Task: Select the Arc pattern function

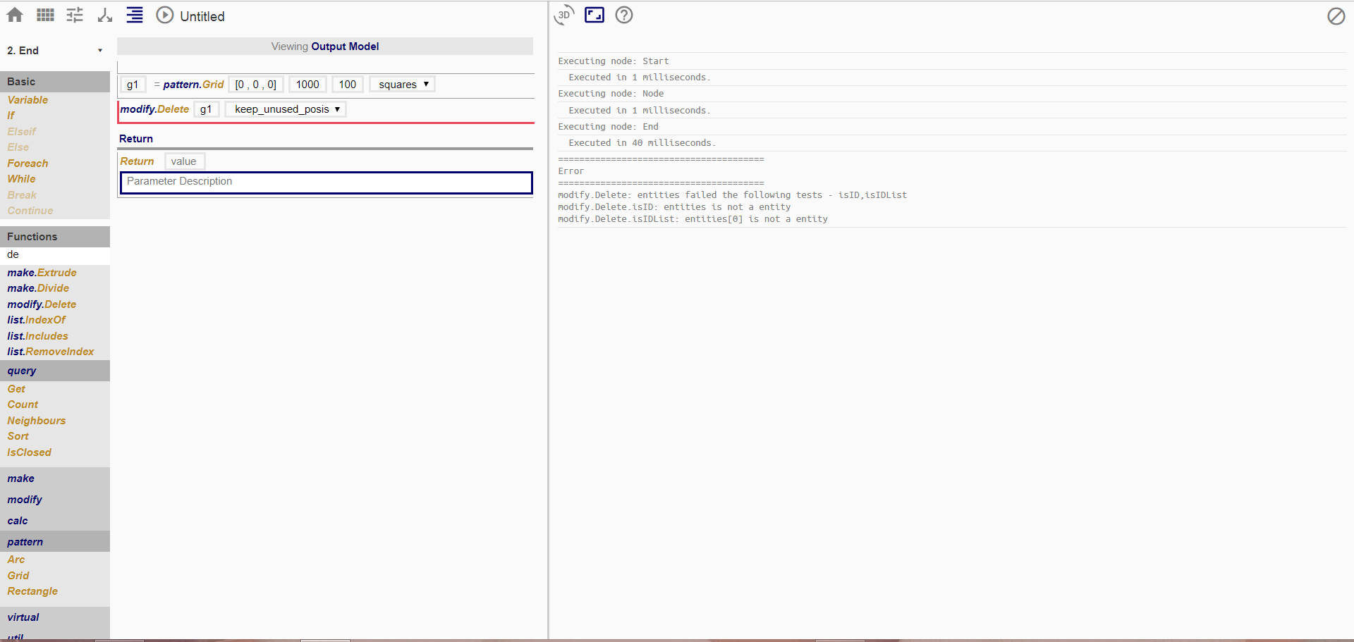Action: point(16,559)
